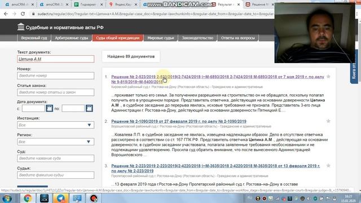The image size is (361, 203).
Task: Close the Яндекс.Карты tab
Action: tap(136, 5)
